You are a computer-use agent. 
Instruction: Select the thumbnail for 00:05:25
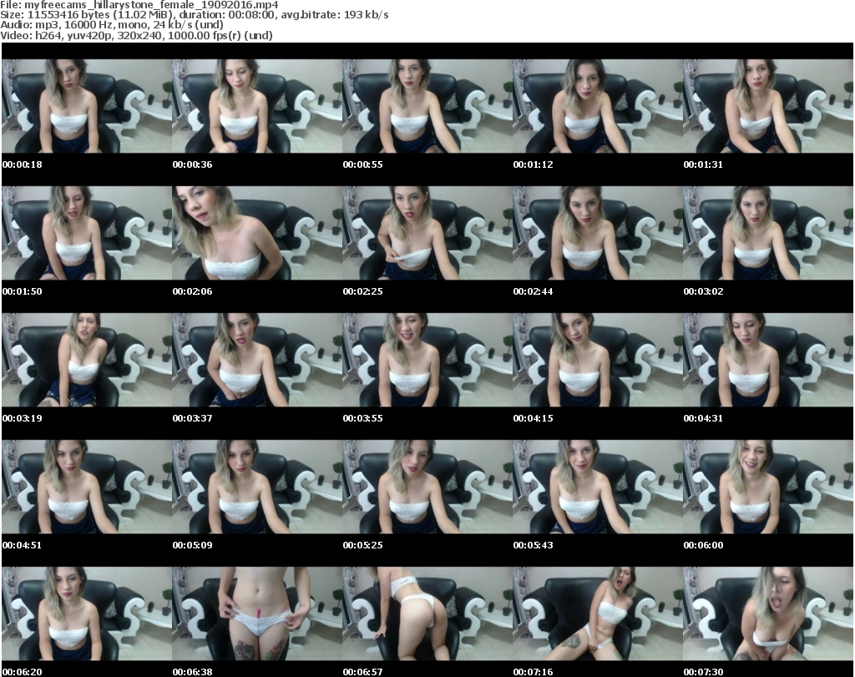427,487
